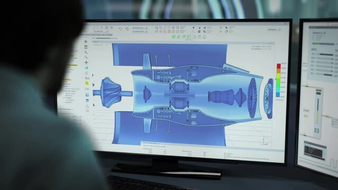This screenshot has height=190, width=338.
Task: Click the undo arrow in the top toolbar
Action: point(120,28)
